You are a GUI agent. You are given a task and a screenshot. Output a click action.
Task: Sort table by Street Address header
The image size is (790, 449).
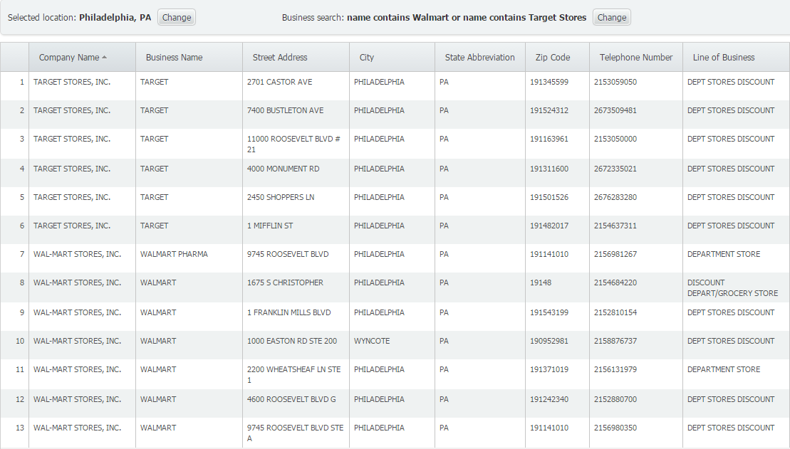coord(280,58)
